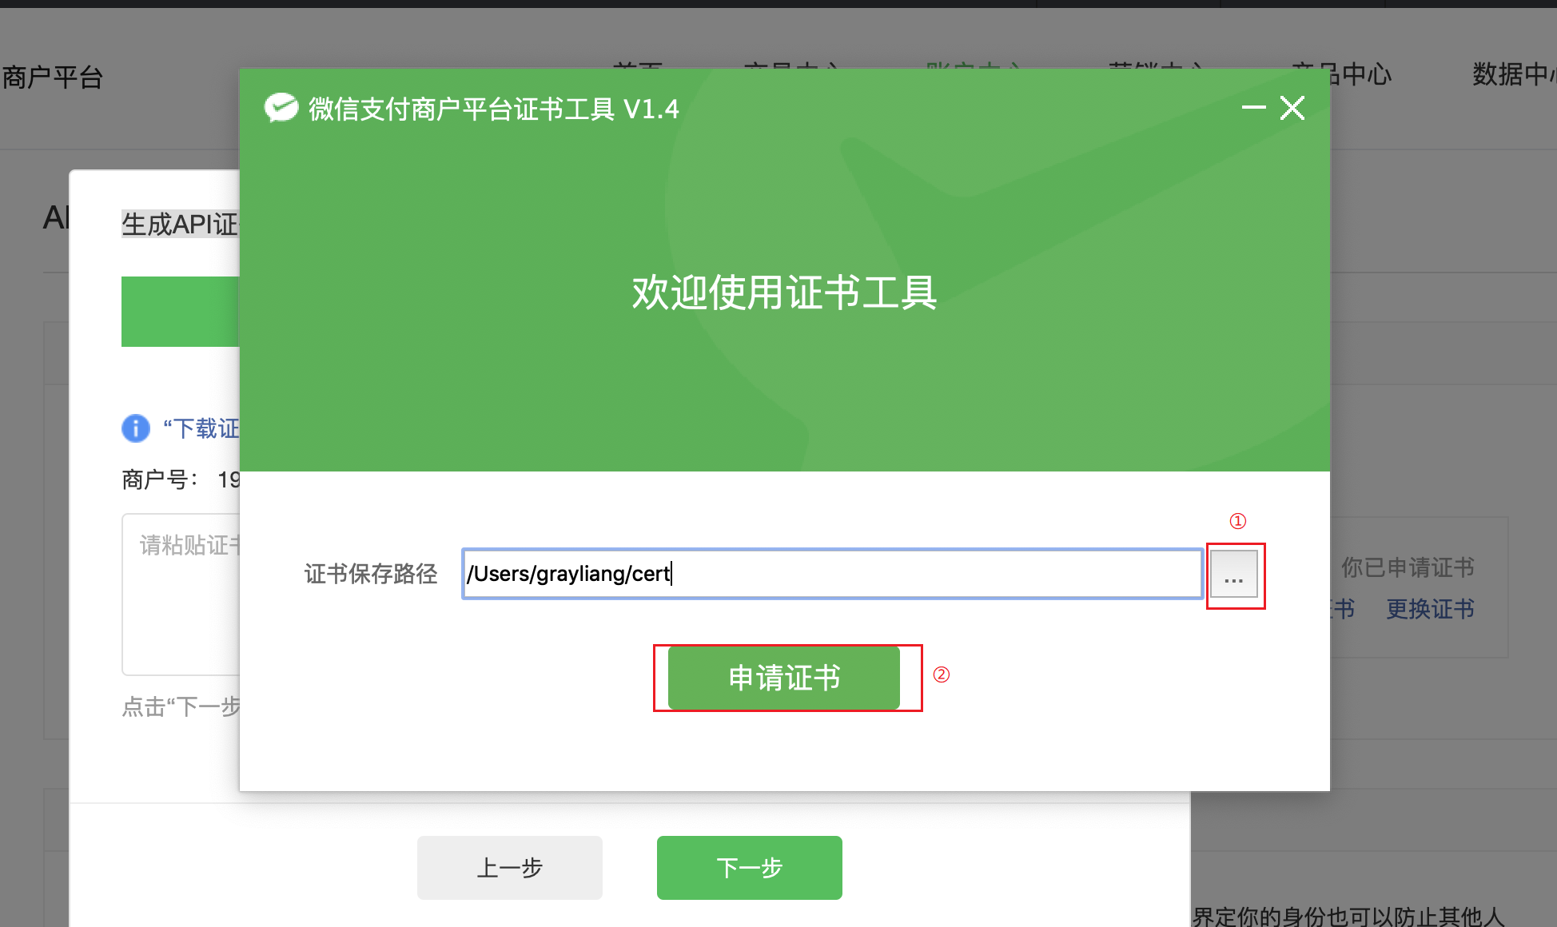Open the 数据中心 navigation item
Screen dimensions: 1557x927
pos(1512,75)
